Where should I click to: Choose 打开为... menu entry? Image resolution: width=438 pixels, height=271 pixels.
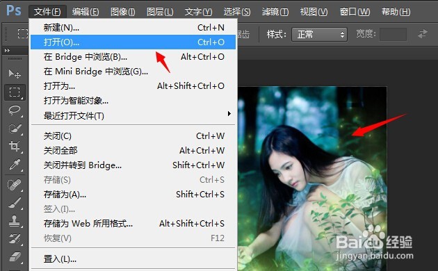[133, 85]
